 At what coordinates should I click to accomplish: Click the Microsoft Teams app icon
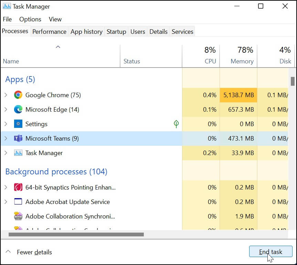click(18, 138)
